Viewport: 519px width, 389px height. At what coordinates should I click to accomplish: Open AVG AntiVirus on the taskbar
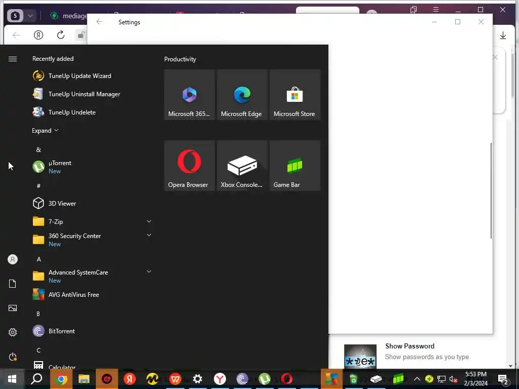click(x=331, y=379)
